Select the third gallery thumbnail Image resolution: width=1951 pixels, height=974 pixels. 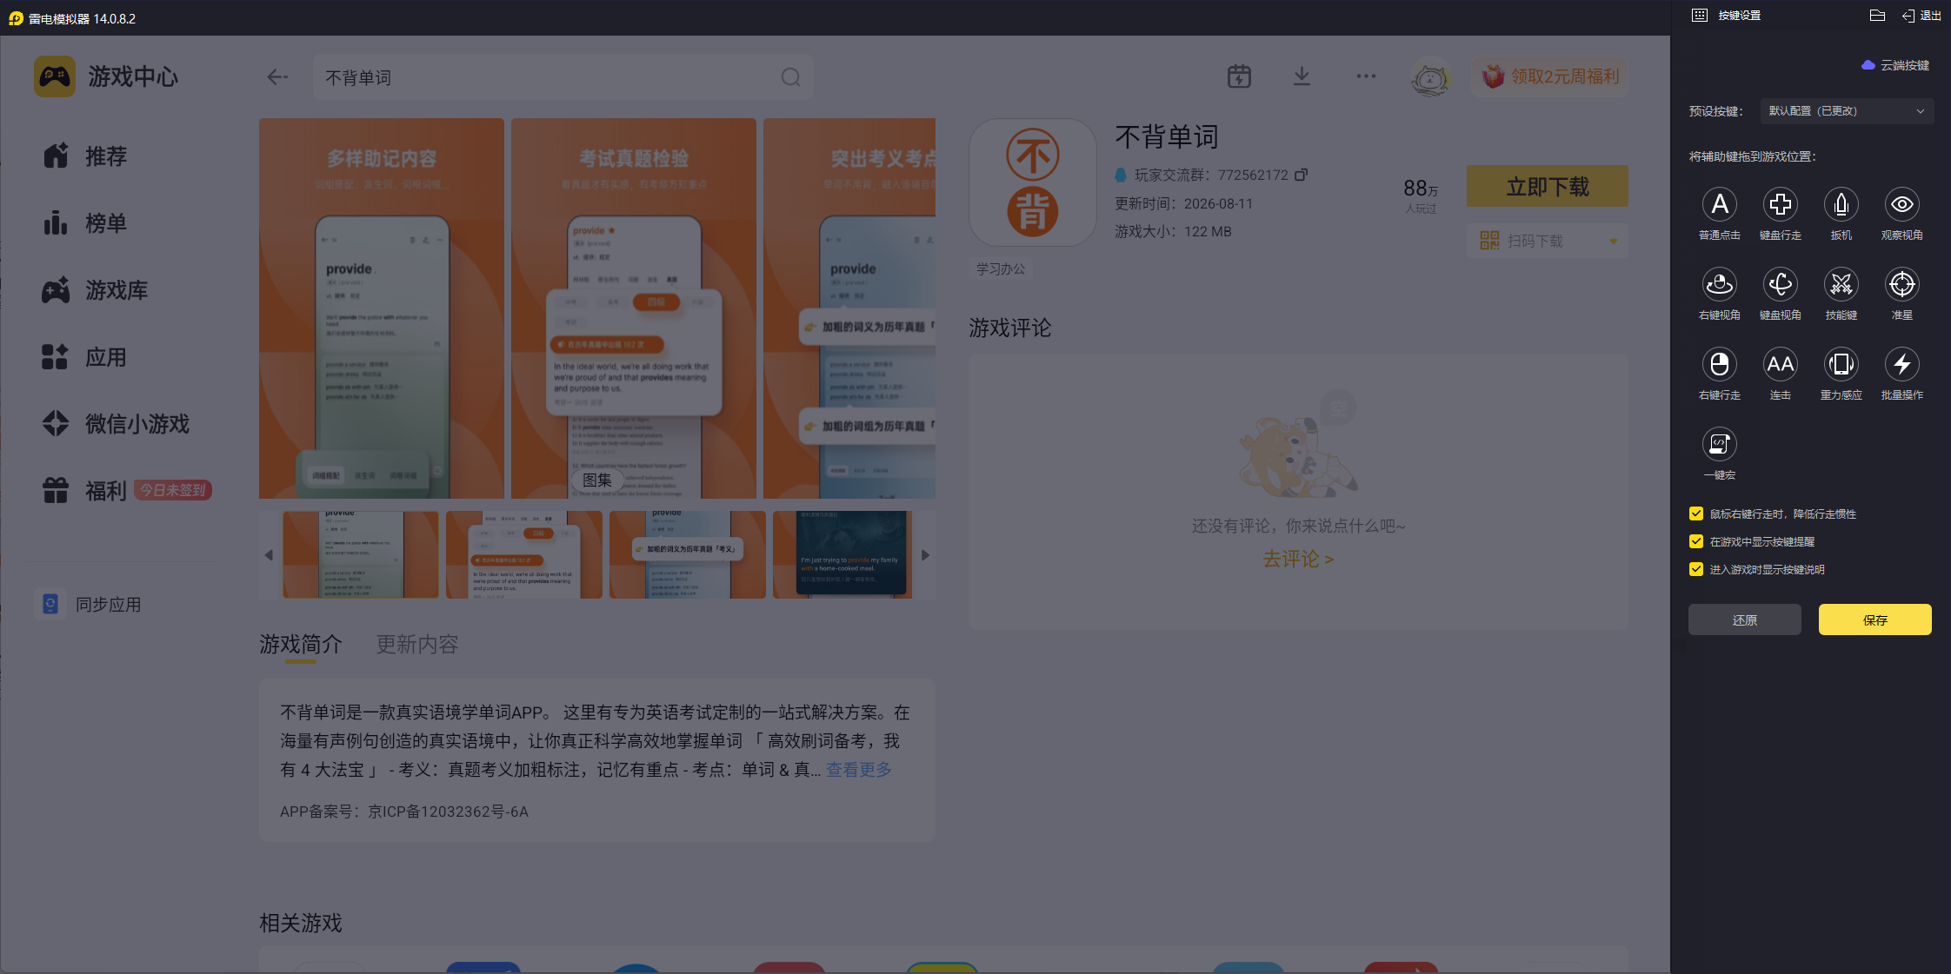tap(688, 554)
